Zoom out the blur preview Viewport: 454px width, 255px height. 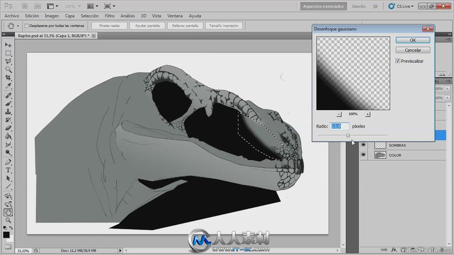339,114
